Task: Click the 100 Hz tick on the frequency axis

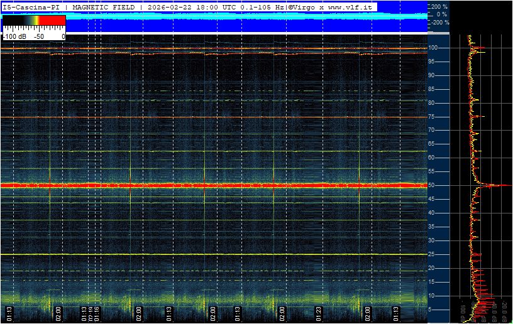Action: 433,48
